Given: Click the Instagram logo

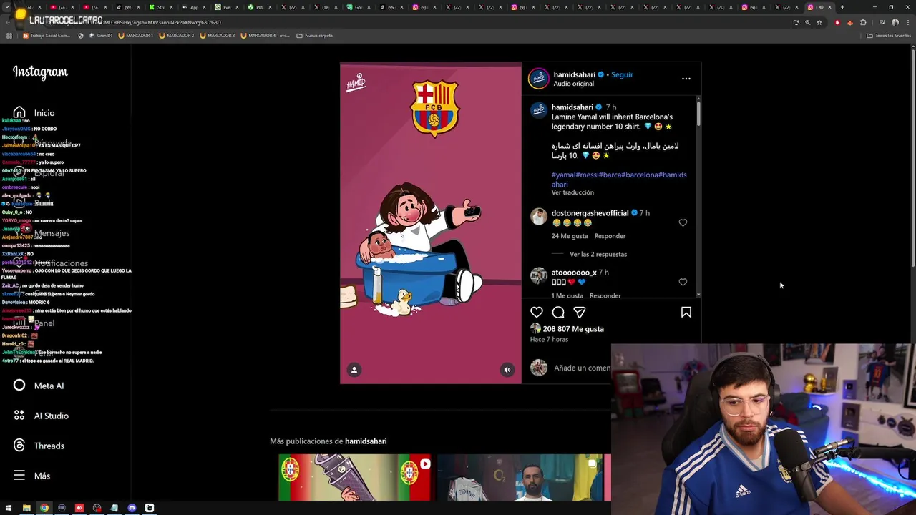Looking at the screenshot, I should click(40, 72).
